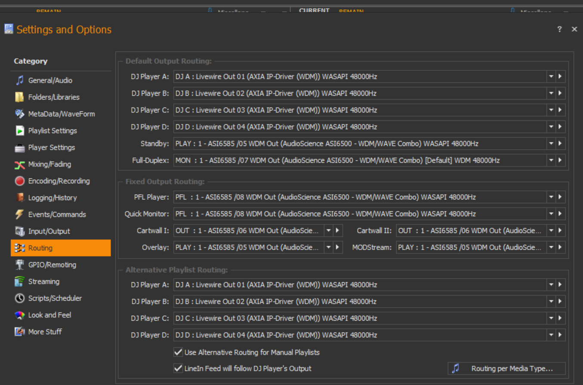This screenshot has width=583, height=385.
Task: Click the Look and Feel color icon
Action: click(20, 315)
